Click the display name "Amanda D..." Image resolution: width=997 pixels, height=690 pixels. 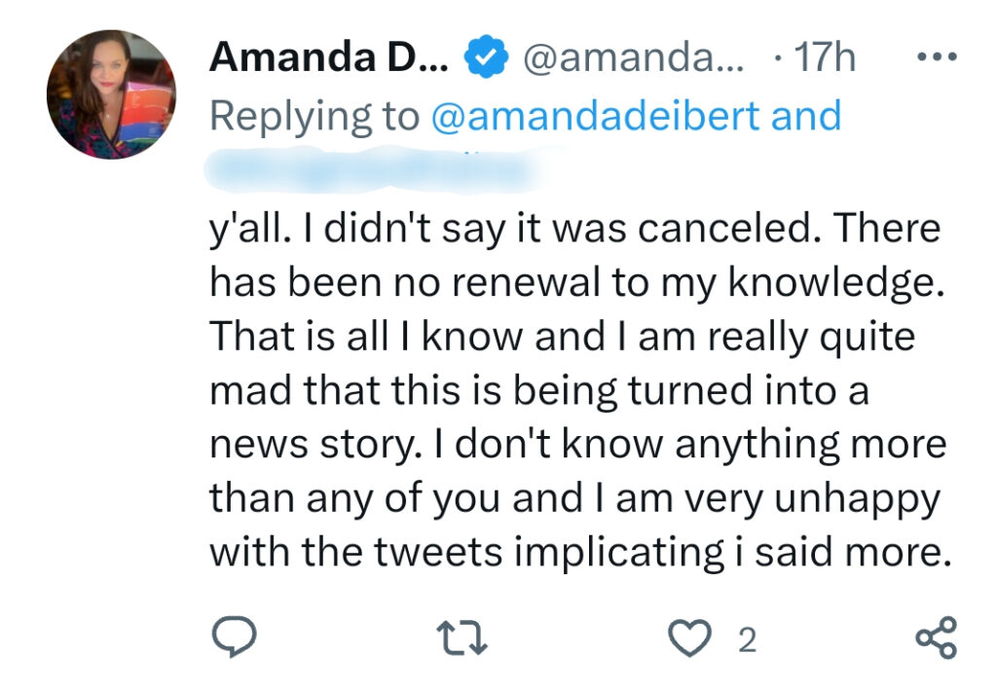pos(328,59)
